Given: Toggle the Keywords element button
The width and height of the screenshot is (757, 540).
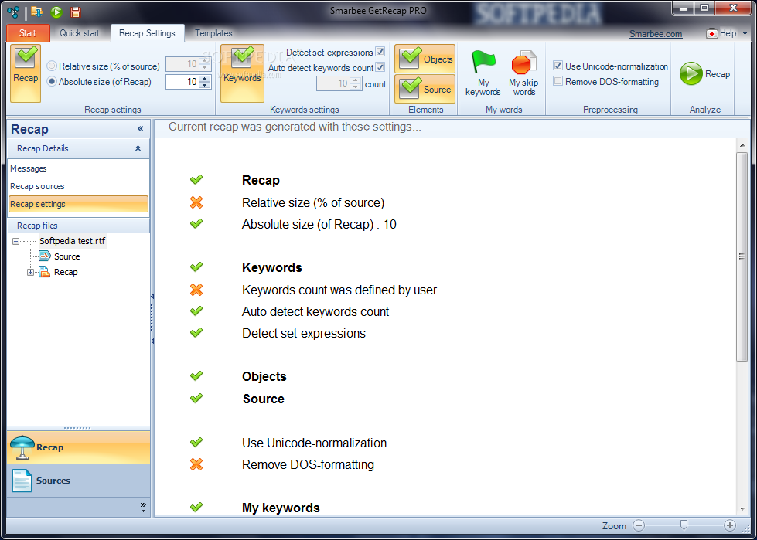Looking at the screenshot, I should click(x=242, y=73).
